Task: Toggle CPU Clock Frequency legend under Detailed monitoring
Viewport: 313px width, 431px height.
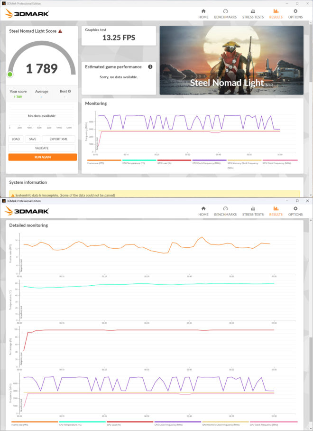Action: click(x=178, y=423)
